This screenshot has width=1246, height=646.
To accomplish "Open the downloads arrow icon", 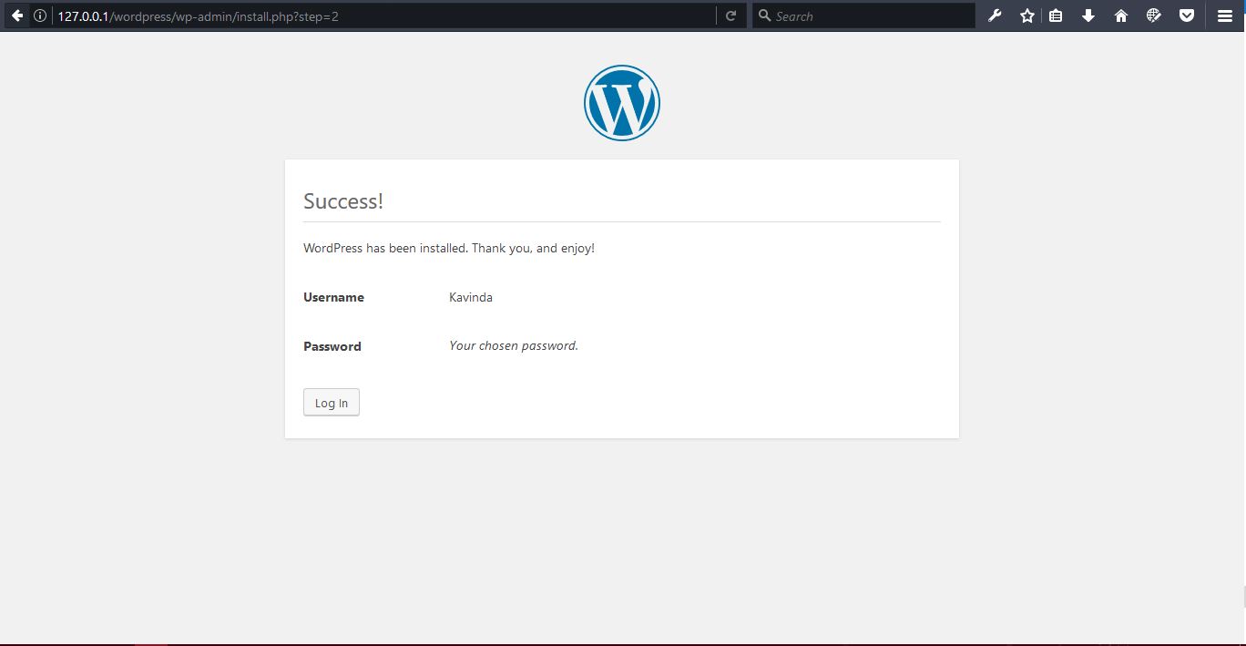I will pyautogui.click(x=1088, y=15).
